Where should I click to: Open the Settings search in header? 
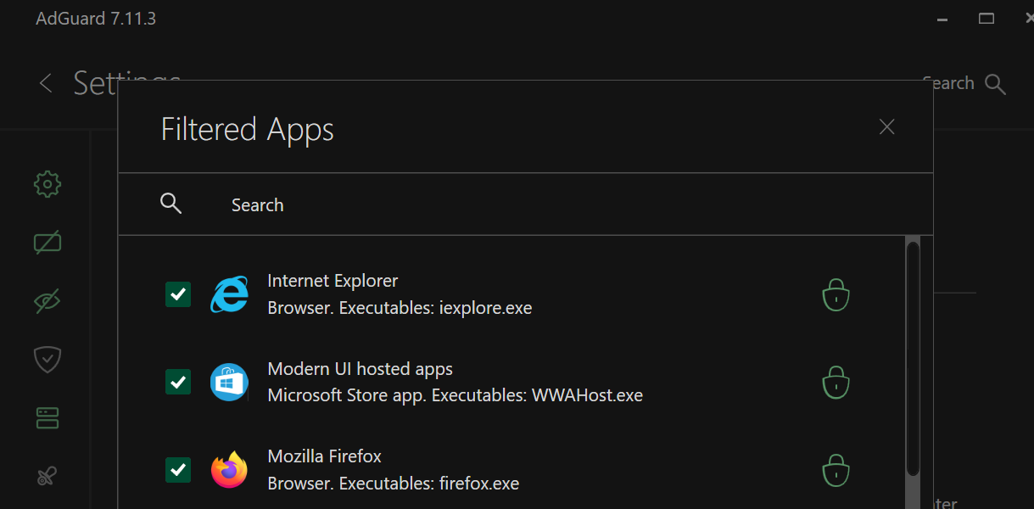(995, 84)
